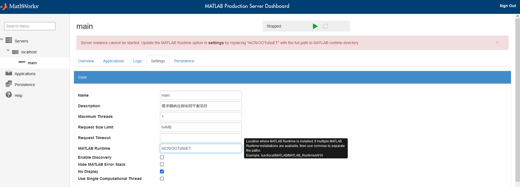520x187 pixels.
Task: Open Applications in the sidebar
Action: [25, 74]
